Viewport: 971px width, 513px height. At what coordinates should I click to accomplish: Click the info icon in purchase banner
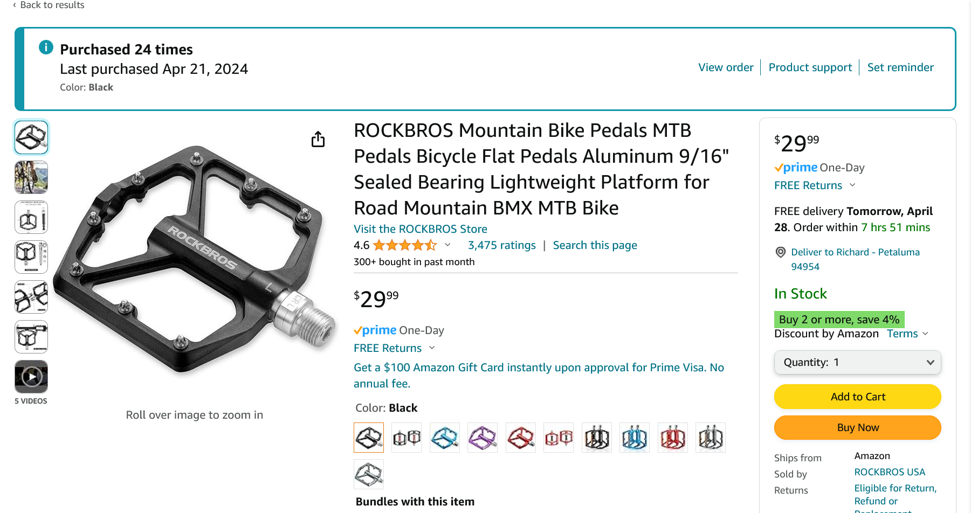pyautogui.click(x=46, y=47)
